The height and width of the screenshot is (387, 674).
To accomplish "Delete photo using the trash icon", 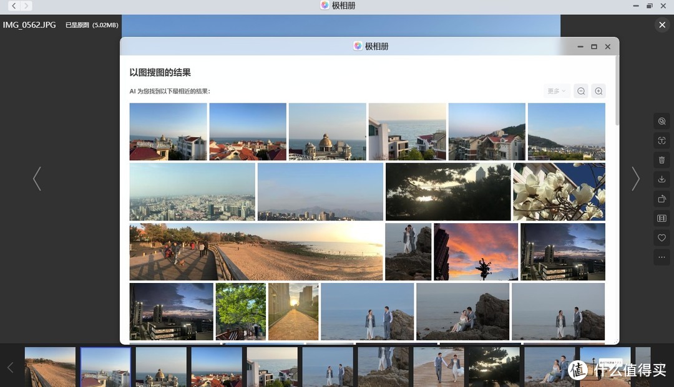I will click(x=662, y=160).
